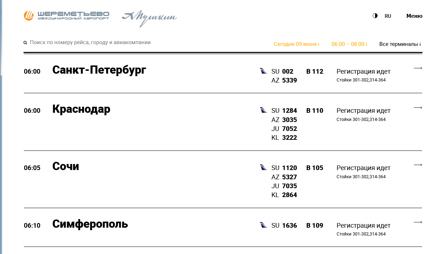Switch language via RU button

(388, 16)
